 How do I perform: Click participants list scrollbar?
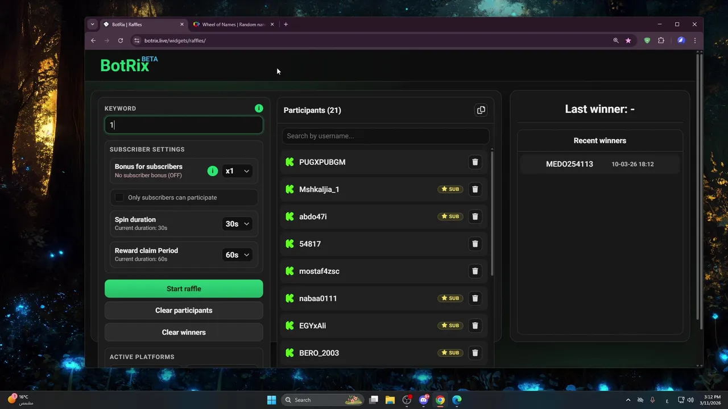pyautogui.click(x=492, y=213)
